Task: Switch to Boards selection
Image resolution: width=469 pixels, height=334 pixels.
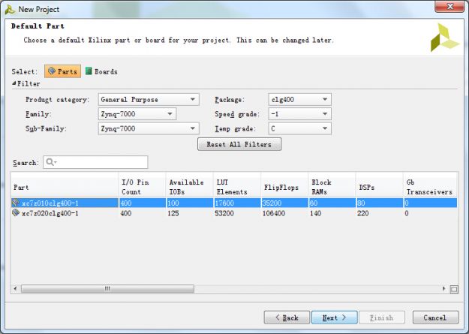Action: pyautogui.click(x=101, y=71)
